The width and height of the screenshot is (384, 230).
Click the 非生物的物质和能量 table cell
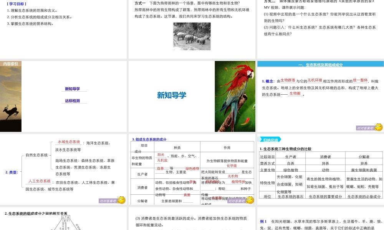point(142,161)
